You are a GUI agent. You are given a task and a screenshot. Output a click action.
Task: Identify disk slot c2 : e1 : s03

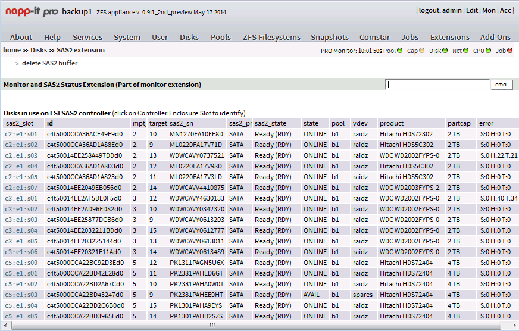pos(21,155)
